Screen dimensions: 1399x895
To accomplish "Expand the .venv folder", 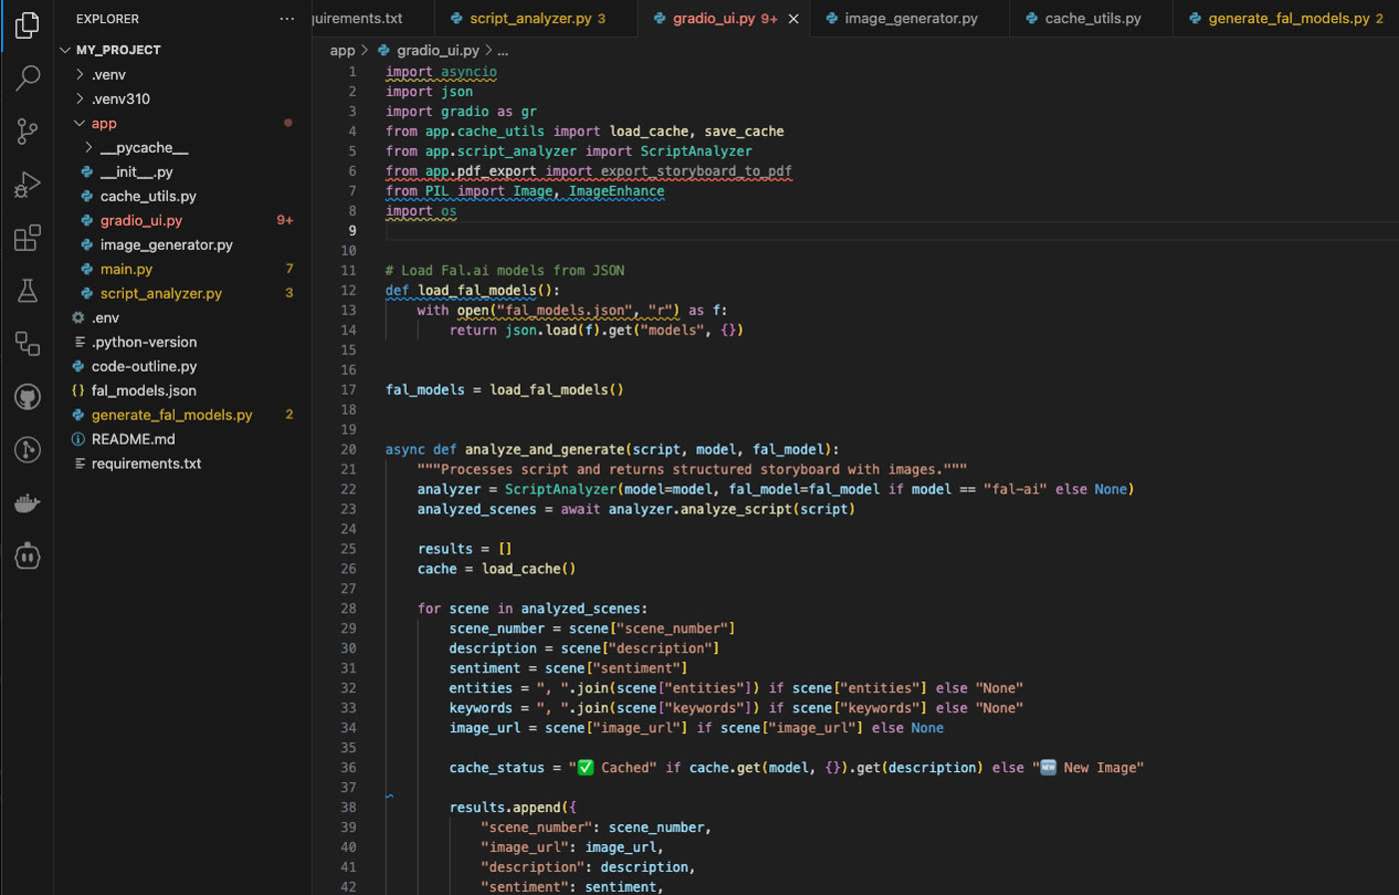I will point(80,75).
